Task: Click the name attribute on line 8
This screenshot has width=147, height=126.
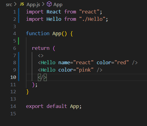Action: (x=64, y=63)
